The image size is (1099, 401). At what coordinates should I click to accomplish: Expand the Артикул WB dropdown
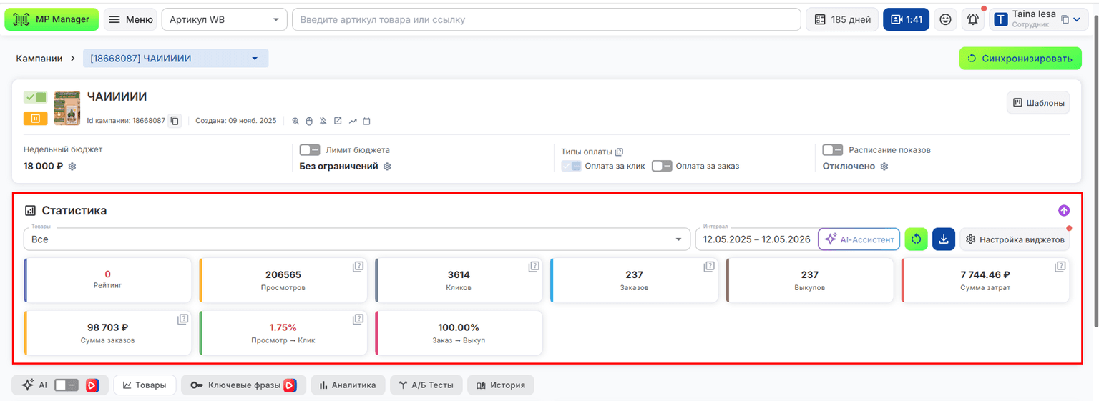(224, 19)
